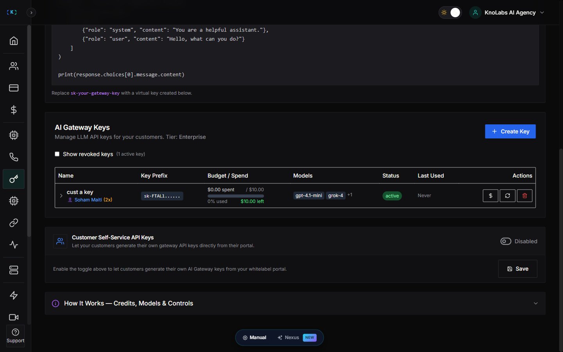Screen dimensions: 563x352
Task: Open the lightning bolt sidebar icon
Action: pos(14,295)
